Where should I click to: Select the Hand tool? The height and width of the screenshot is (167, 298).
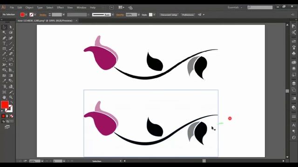4,97
